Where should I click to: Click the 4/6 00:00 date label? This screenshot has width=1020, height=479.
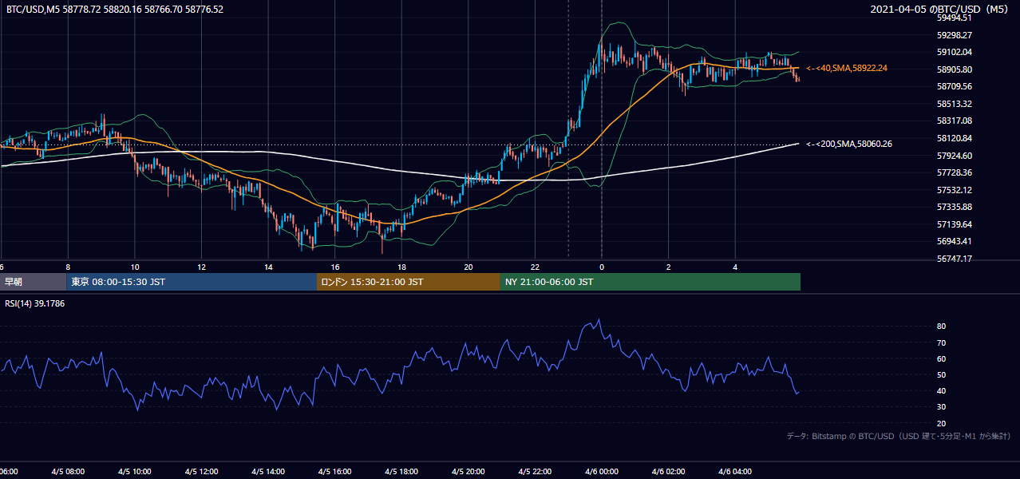(602, 472)
